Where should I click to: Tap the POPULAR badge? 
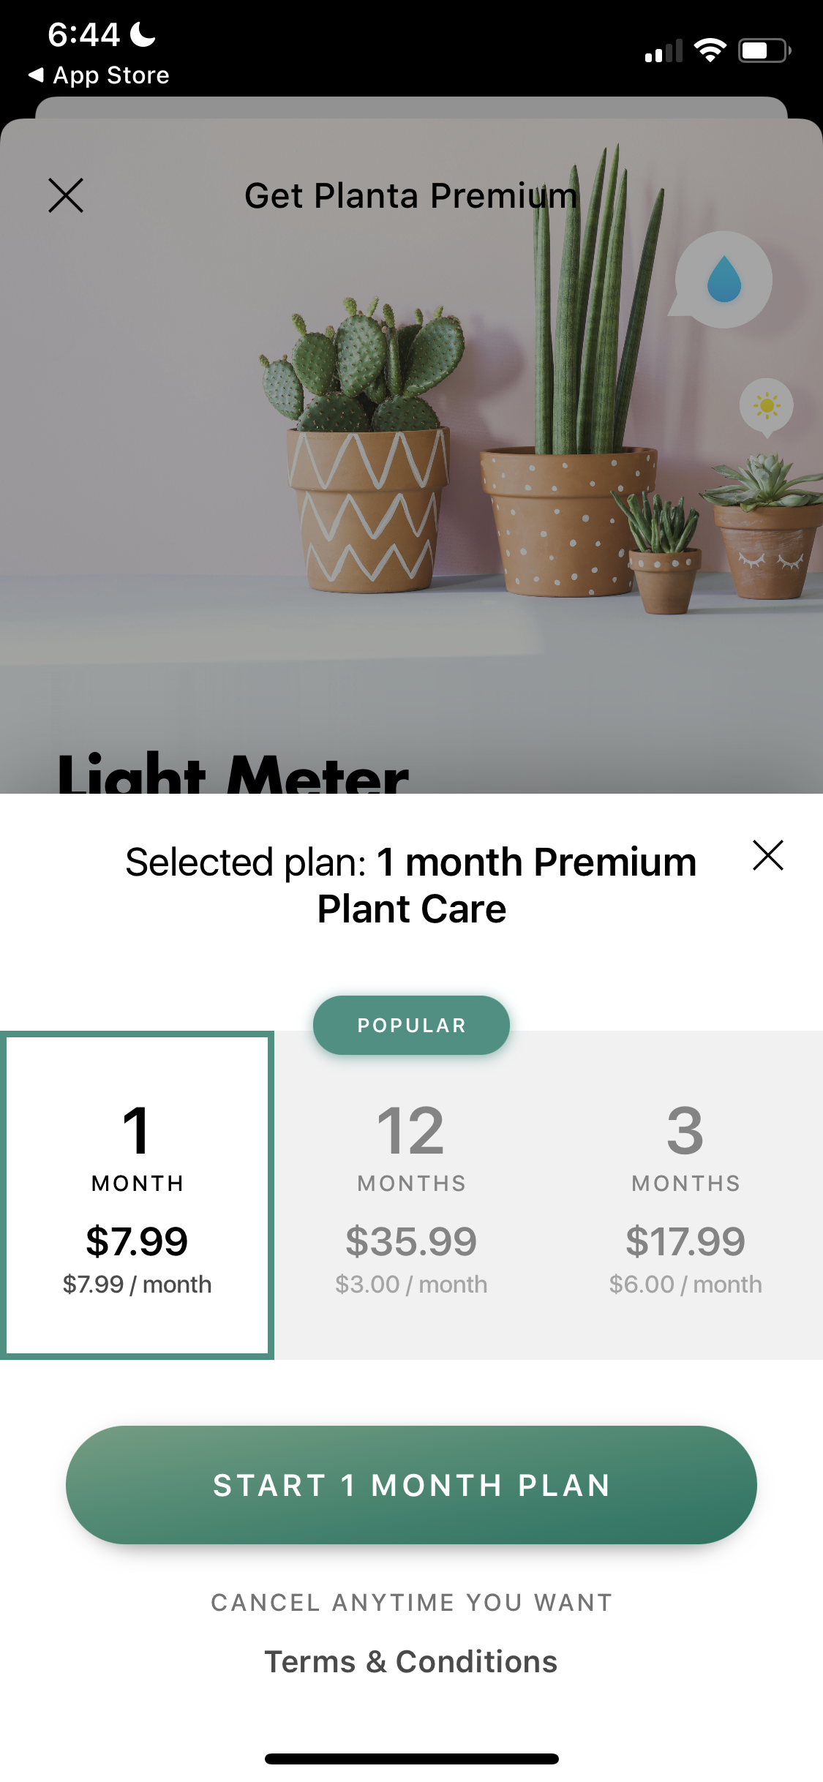(411, 1025)
